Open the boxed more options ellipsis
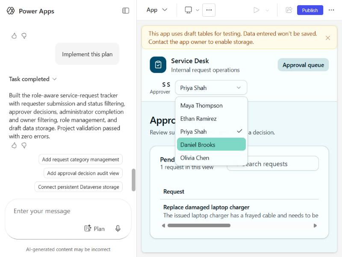This screenshot has width=342, height=257. click(209, 10)
